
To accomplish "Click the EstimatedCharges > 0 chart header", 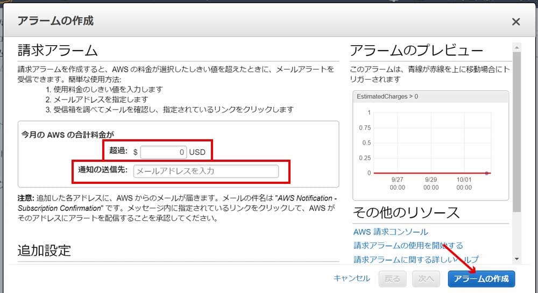I will pos(430,96).
